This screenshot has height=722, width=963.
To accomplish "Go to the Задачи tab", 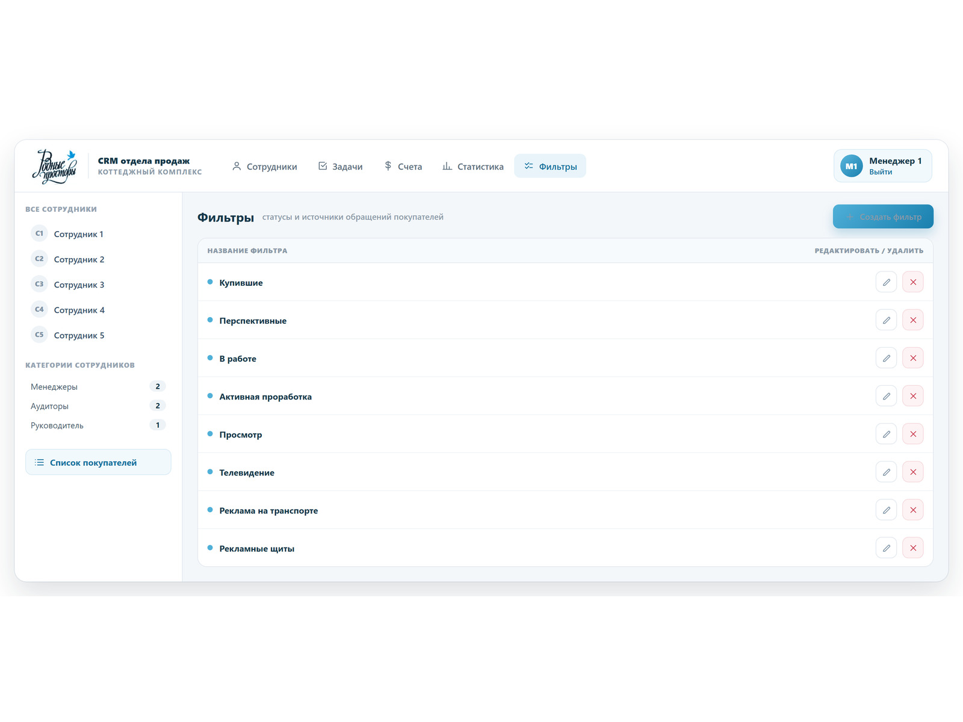I will (341, 166).
